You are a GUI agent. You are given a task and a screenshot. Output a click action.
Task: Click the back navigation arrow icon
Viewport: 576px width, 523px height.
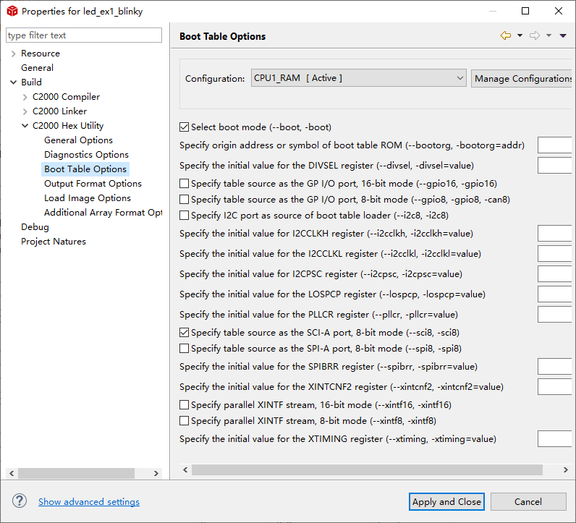coord(506,35)
